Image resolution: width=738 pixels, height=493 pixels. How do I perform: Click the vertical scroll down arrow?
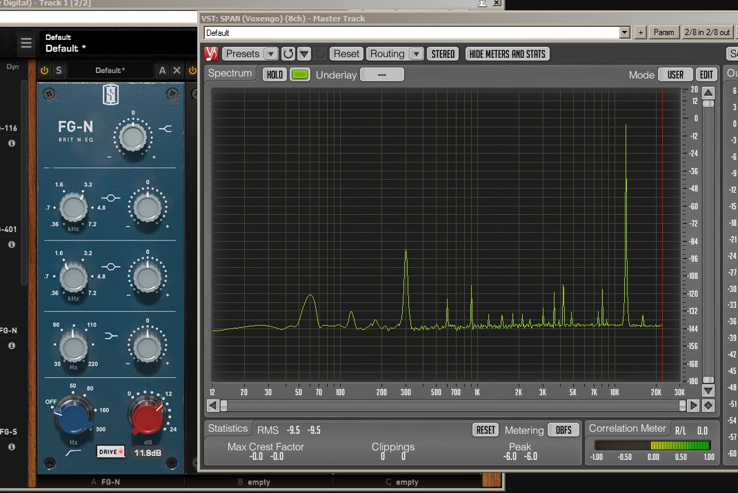pos(708,390)
